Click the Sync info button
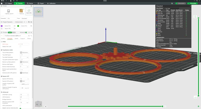This screenshot has height=109, width=201. click(29, 11)
